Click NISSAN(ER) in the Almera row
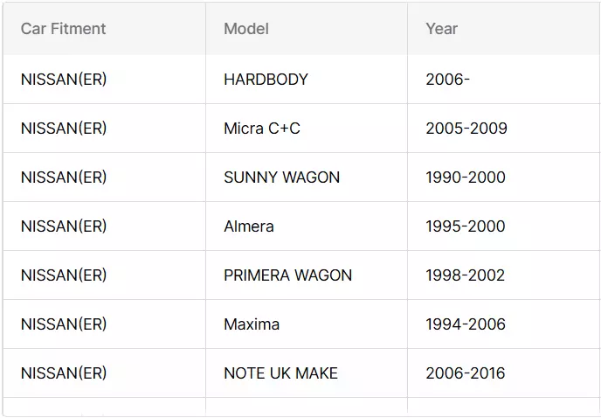 64,226
